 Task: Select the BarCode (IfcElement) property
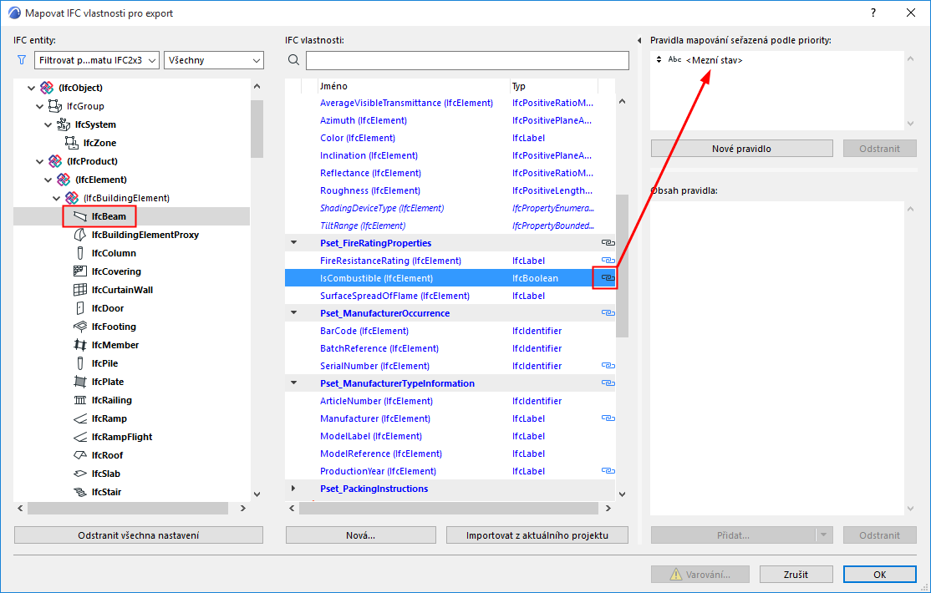point(364,331)
